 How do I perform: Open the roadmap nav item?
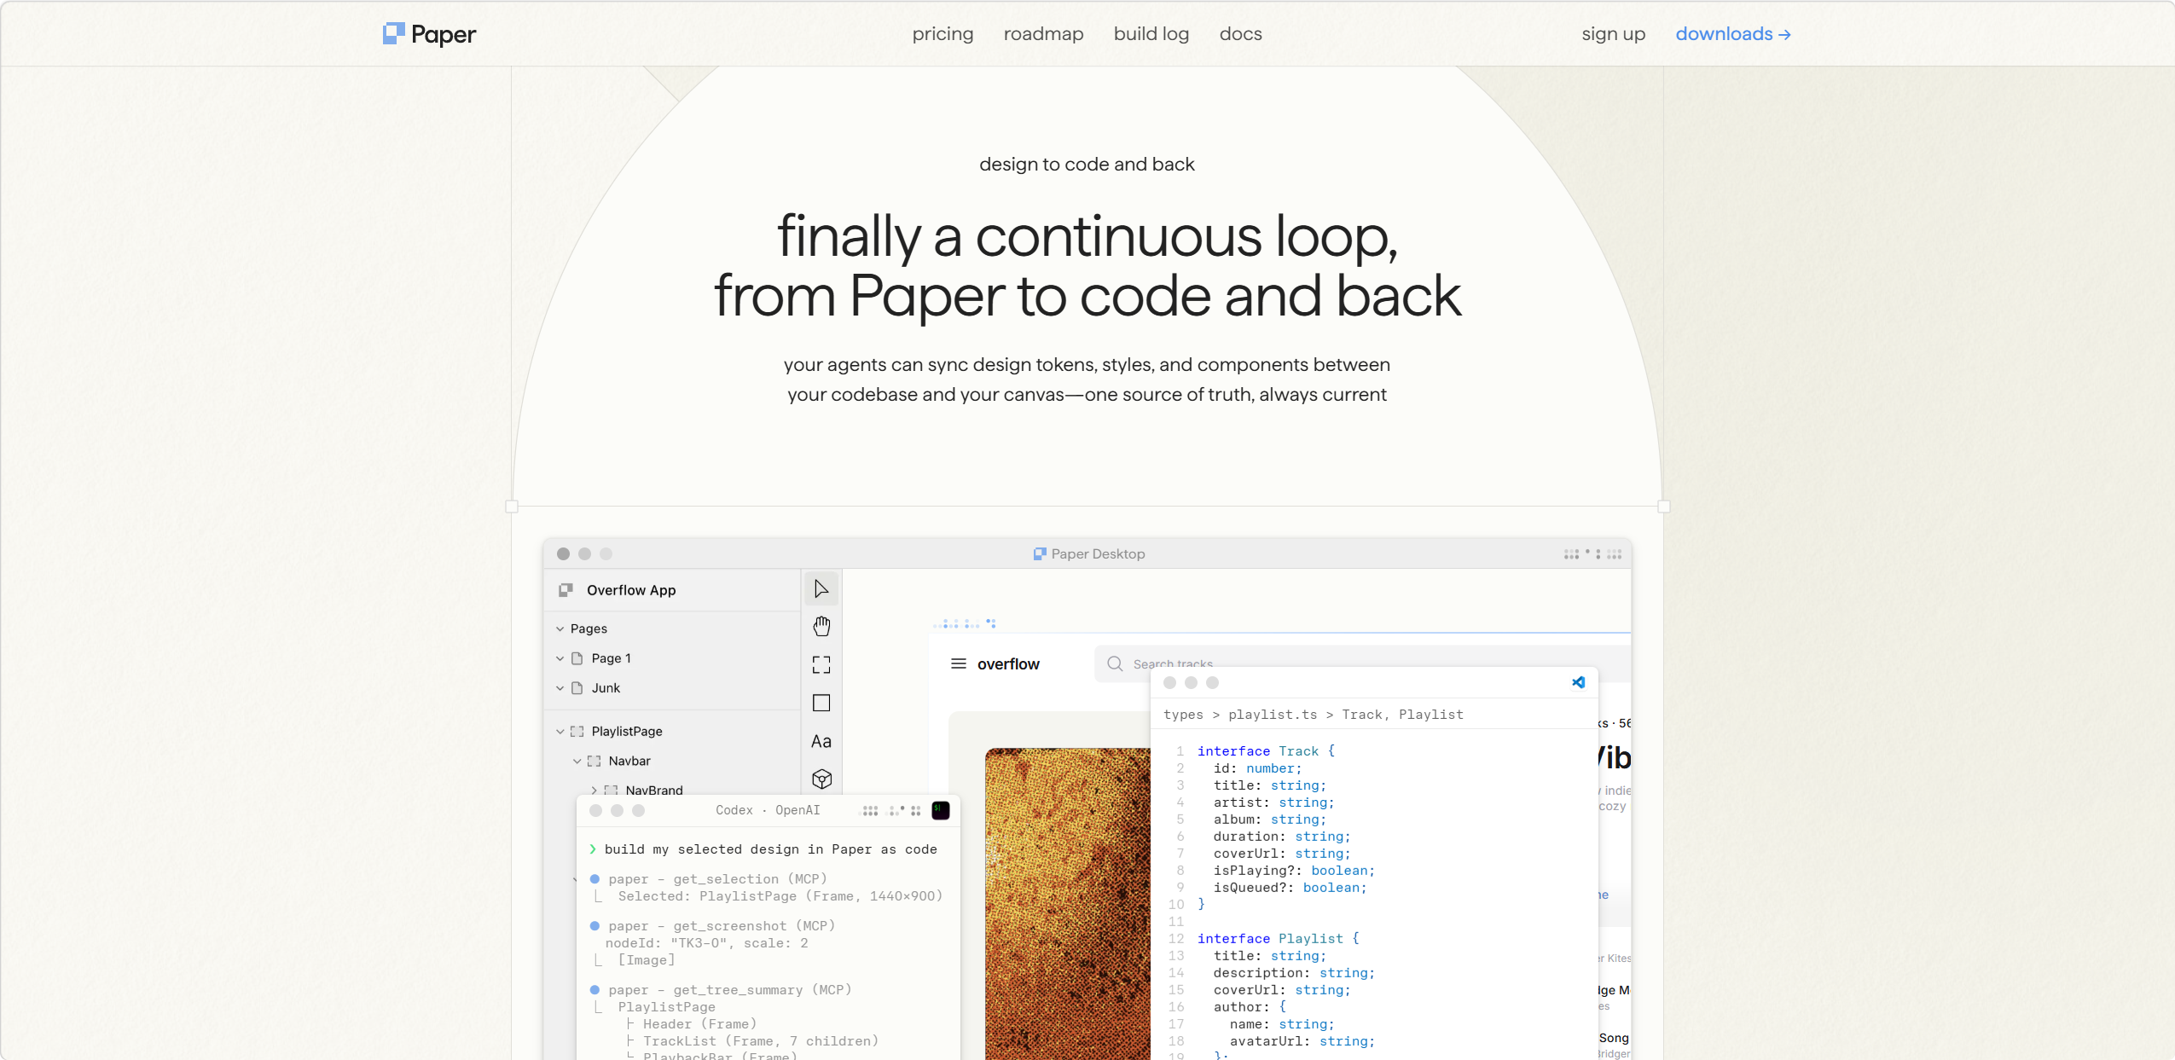pos(1043,34)
